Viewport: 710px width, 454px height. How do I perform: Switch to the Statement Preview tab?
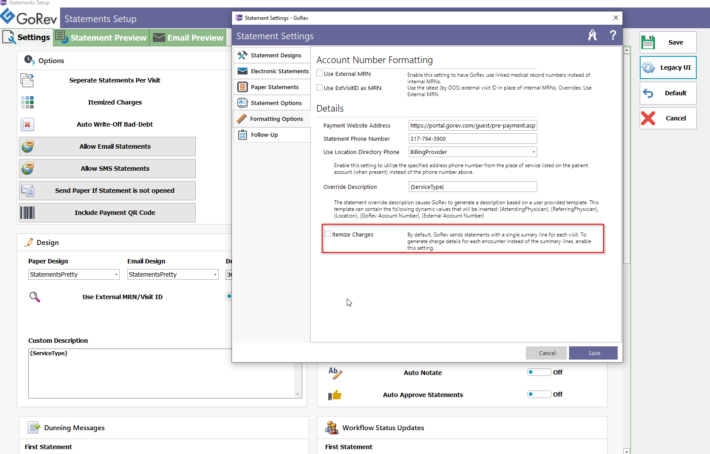pyautogui.click(x=102, y=38)
